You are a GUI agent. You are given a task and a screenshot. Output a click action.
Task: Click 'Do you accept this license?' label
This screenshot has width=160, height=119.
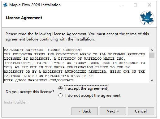[x=30, y=92]
